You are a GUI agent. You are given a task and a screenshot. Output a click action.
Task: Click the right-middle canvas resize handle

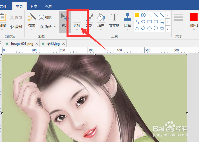click(x=187, y=113)
